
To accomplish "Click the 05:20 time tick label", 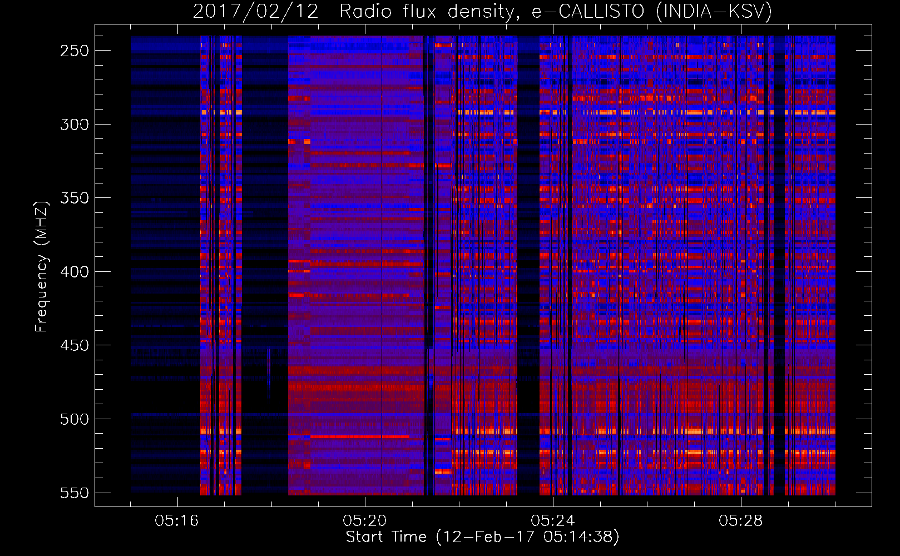I will pos(365,521).
